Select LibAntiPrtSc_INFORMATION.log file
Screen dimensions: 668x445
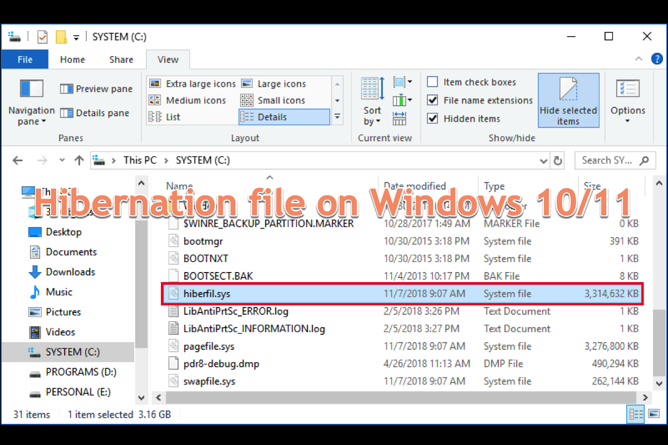(x=254, y=329)
